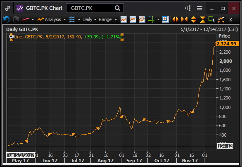Open the hamburger menu in title bar
This screenshot has height=168, width=242.
[199, 8]
